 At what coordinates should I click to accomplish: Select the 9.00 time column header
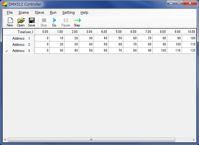pyautogui.click(x=175, y=32)
